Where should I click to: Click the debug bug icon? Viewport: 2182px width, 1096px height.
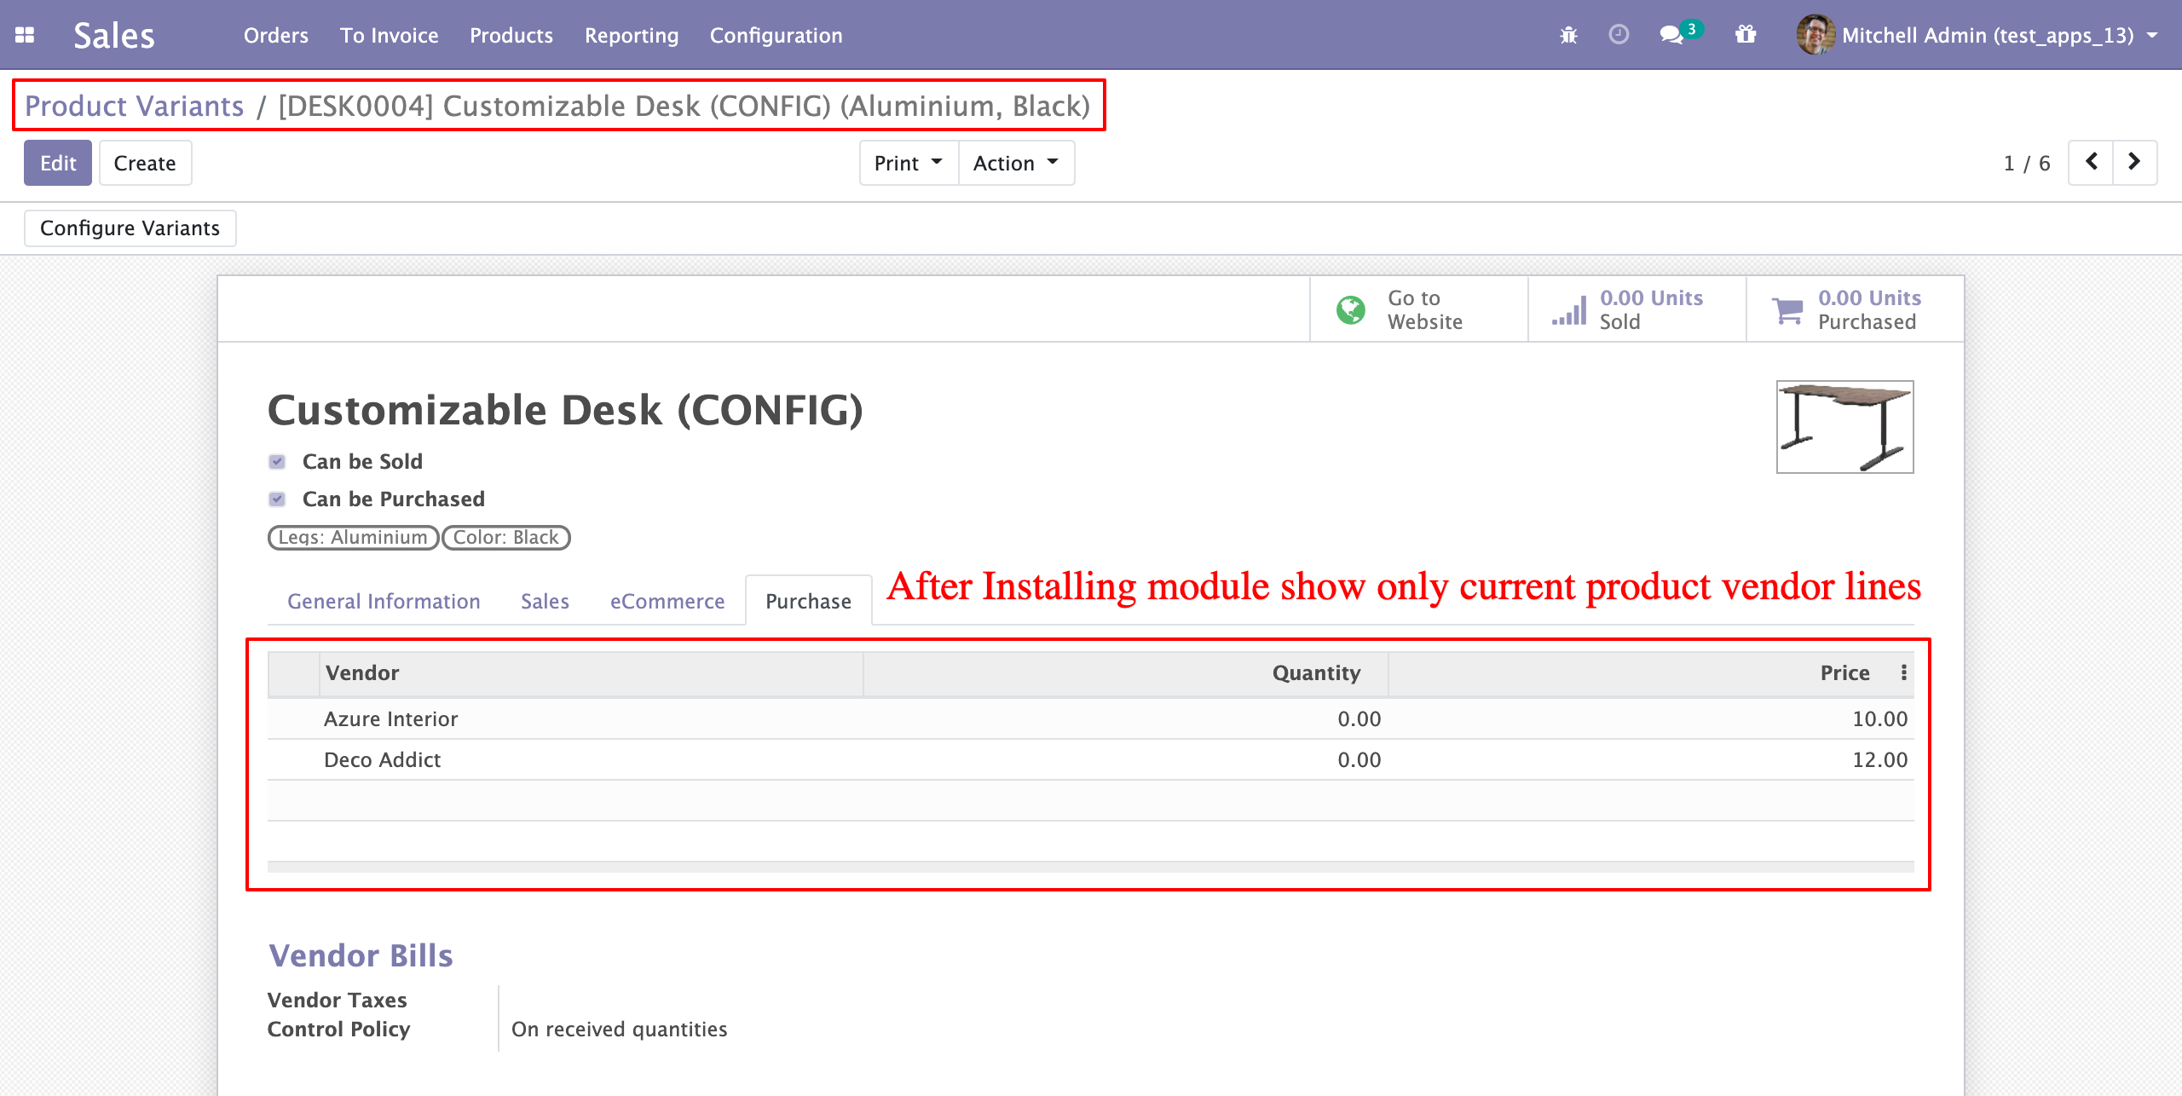[x=1568, y=35]
